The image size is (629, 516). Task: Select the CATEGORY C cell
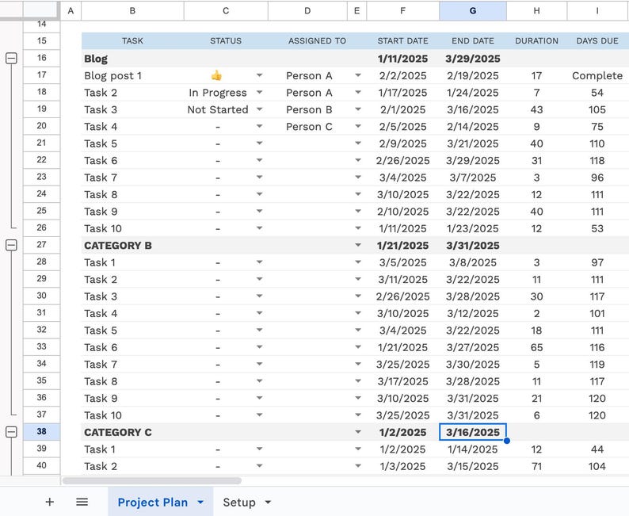coord(132,432)
